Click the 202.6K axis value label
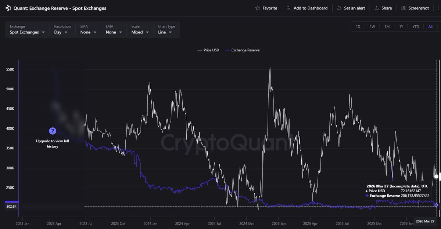 (x=11, y=207)
